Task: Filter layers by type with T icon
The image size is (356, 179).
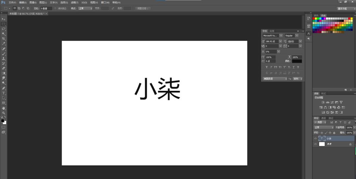Action: pos(340,123)
